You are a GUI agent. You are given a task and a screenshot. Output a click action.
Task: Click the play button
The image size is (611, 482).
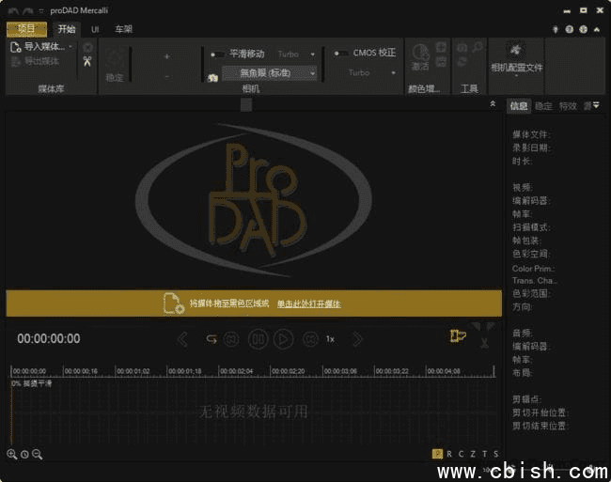283,339
